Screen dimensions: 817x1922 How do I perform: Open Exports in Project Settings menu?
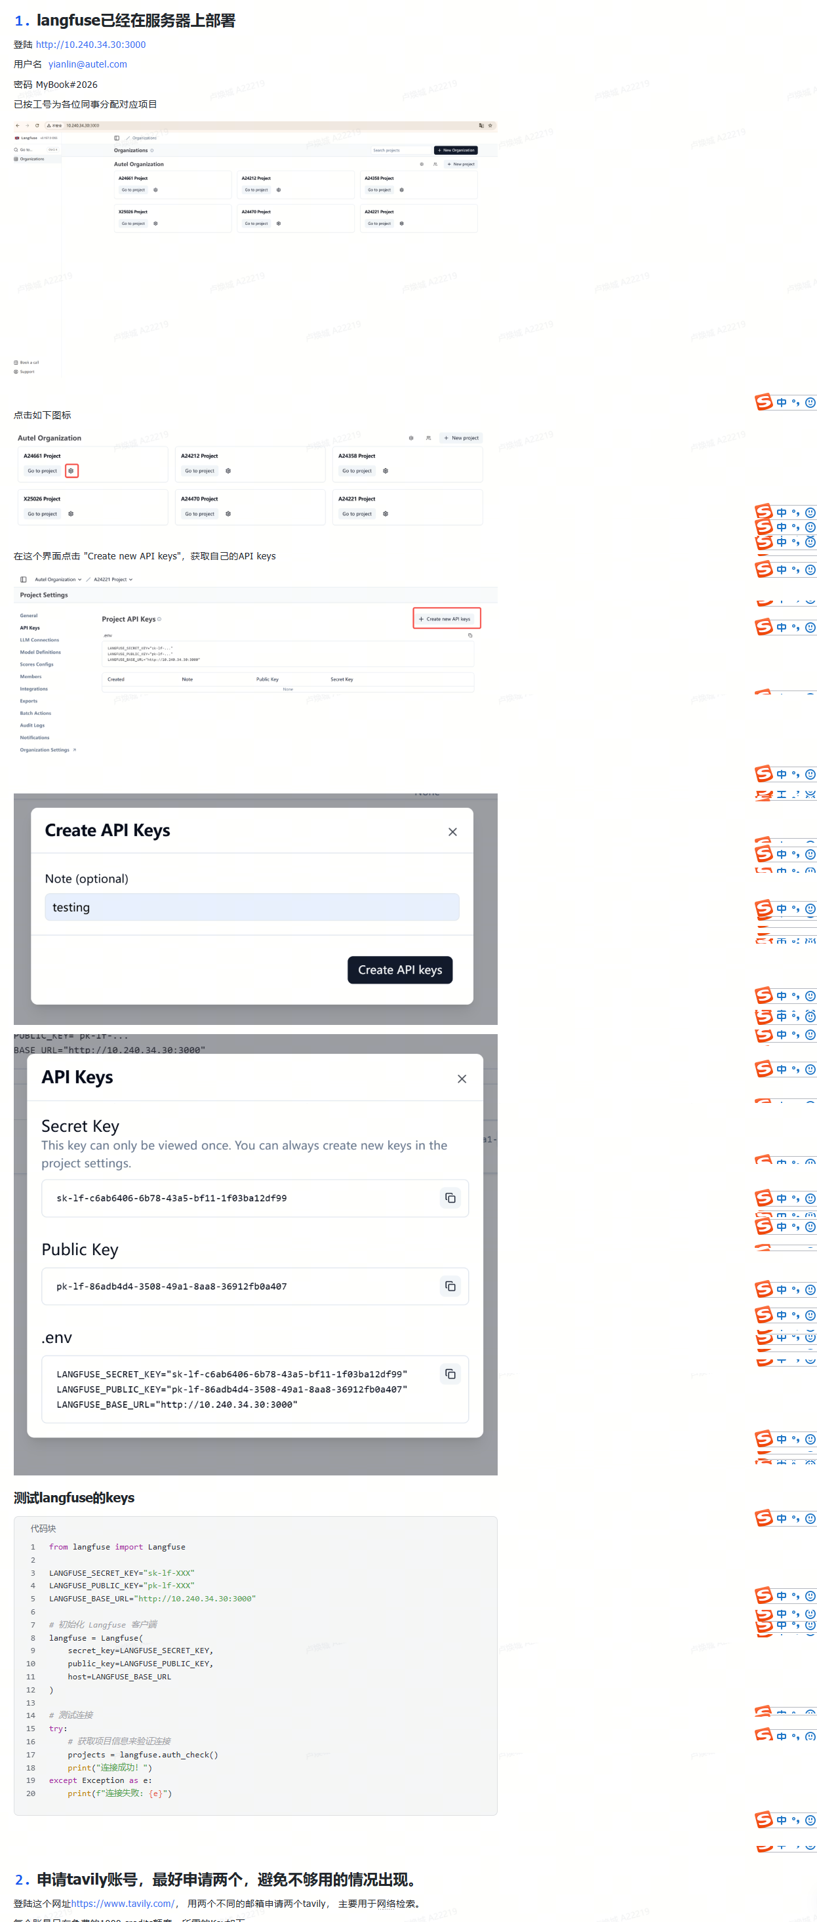(x=28, y=702)
